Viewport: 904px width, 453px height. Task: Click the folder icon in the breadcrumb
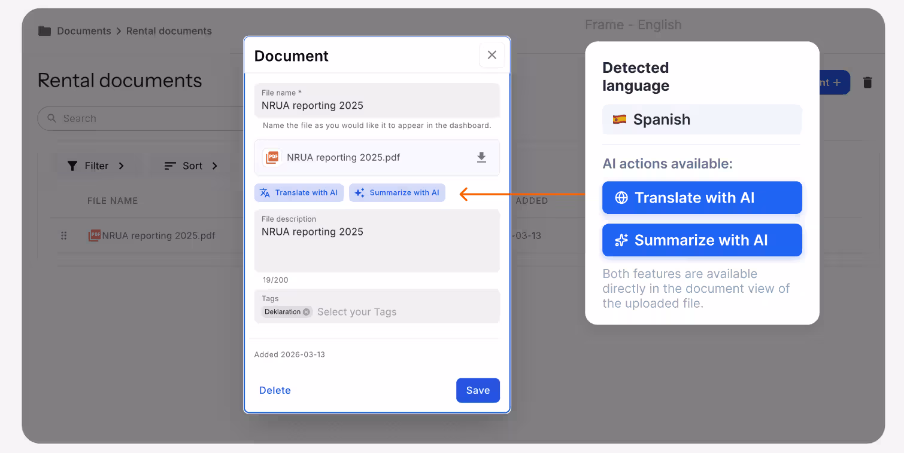click(x=44, y=31)
